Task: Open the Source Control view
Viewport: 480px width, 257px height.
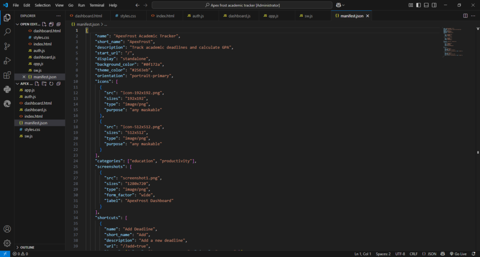Action: coord(7,46)
